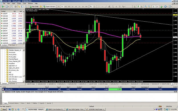Open the File menu
This screenshot has height=111, width=178.
click(4, 3)
